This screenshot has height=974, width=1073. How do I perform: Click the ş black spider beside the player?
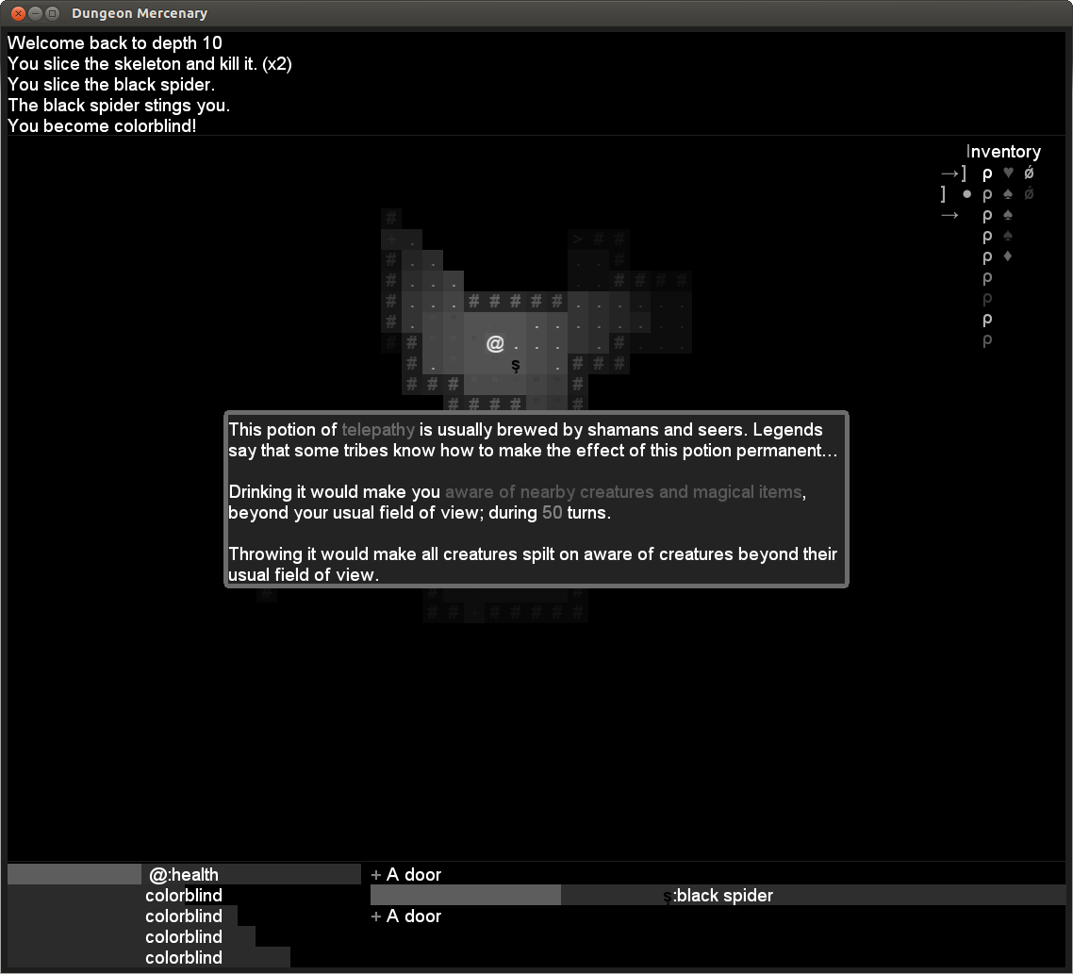coord(515,365)
